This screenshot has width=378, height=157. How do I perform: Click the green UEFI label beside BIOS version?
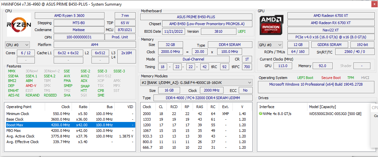pos(242,31)
